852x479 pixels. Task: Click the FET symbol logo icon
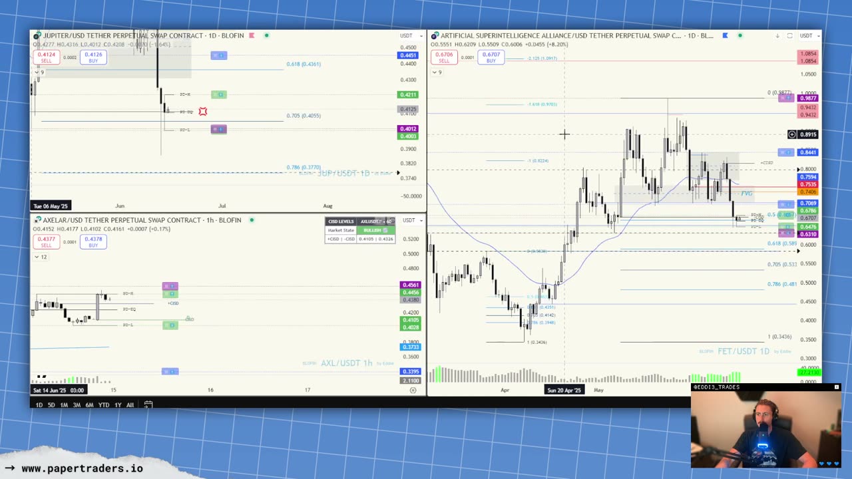[435, 35]
